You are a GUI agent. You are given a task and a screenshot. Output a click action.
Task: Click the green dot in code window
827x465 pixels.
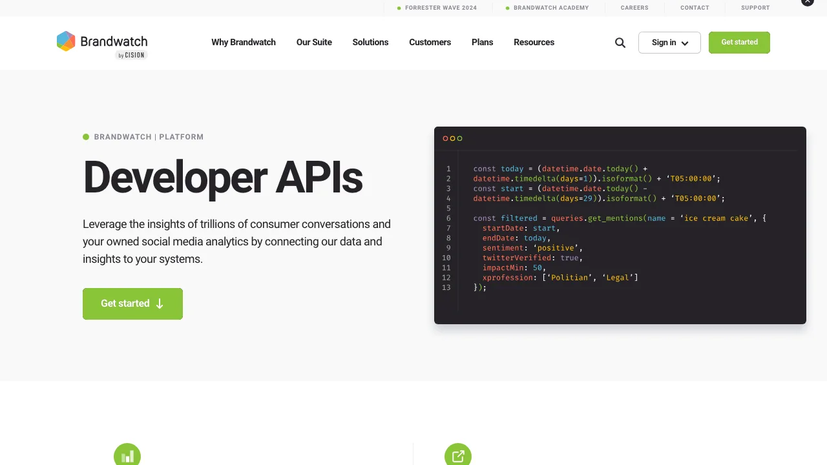coord(459,138)
